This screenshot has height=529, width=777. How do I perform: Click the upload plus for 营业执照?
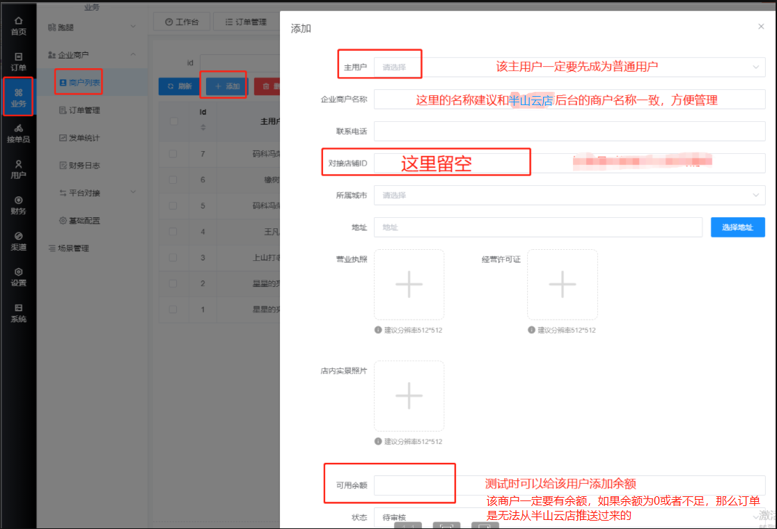[409, 284]
